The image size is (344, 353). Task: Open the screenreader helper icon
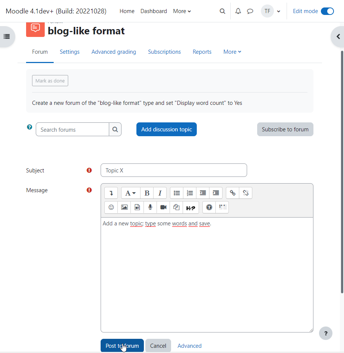pyautogui.click(x=223, y=207)
